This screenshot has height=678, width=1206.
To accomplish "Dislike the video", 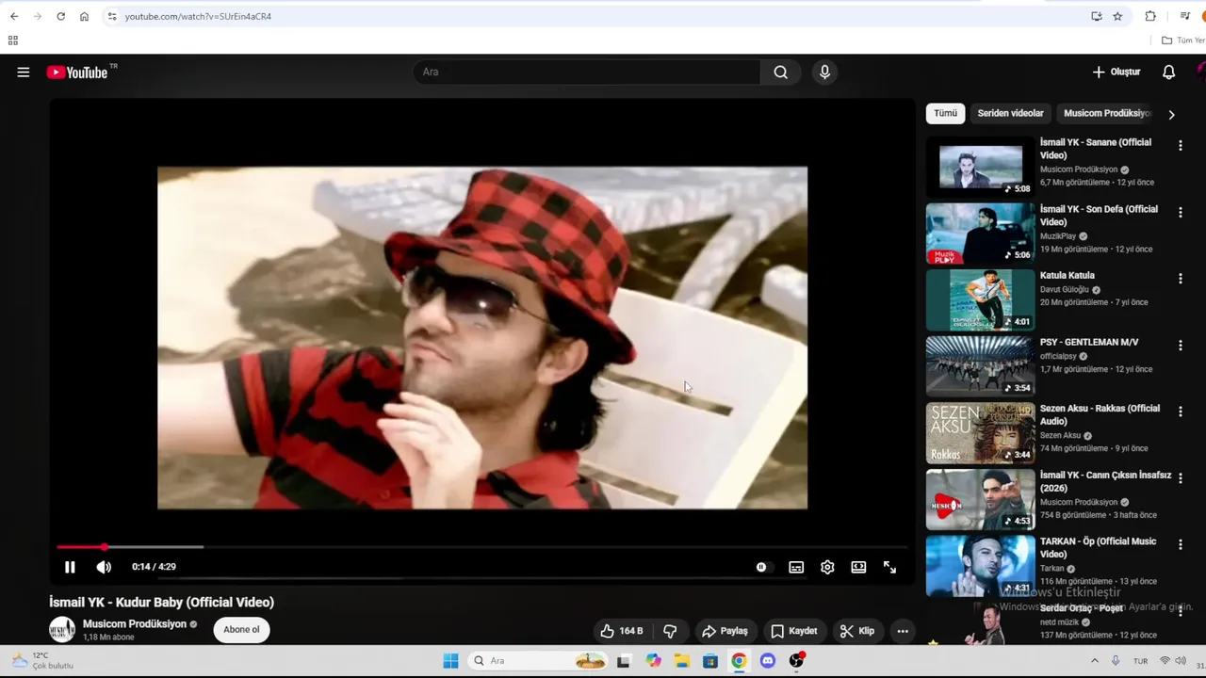I will (x=670, y=631).
